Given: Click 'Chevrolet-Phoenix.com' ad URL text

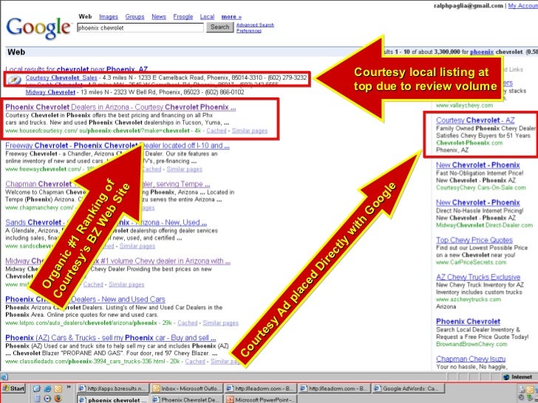Looking at the screenshot, I should (469, 143).
